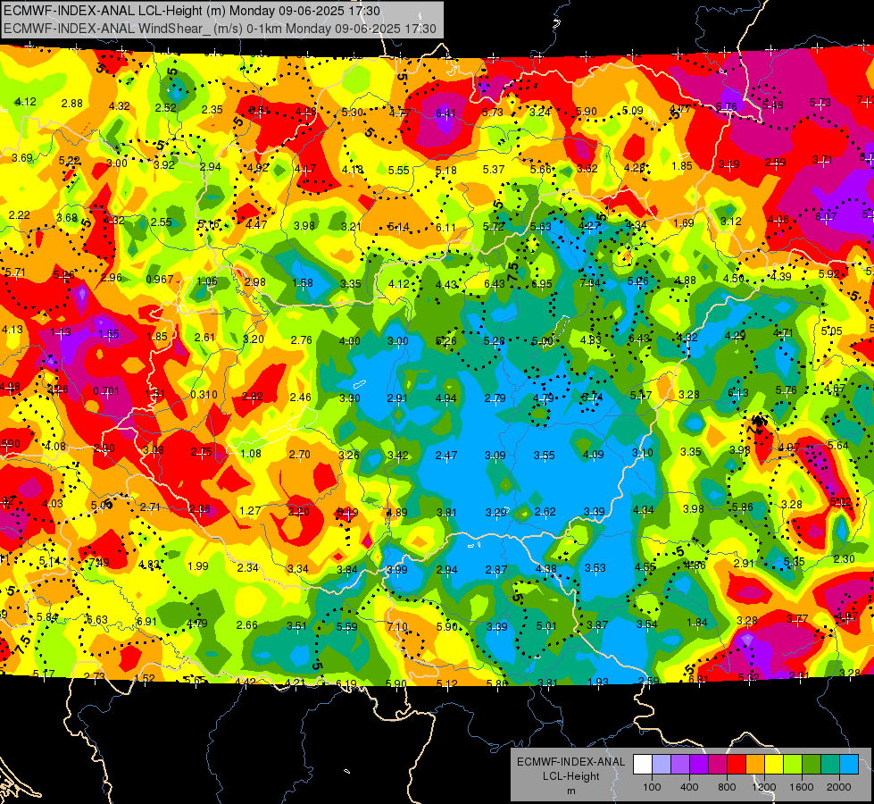Click the LCL-Height title line at top
Image resolution: width=874 pixels, height=804 pixels.
pos(192,11)
